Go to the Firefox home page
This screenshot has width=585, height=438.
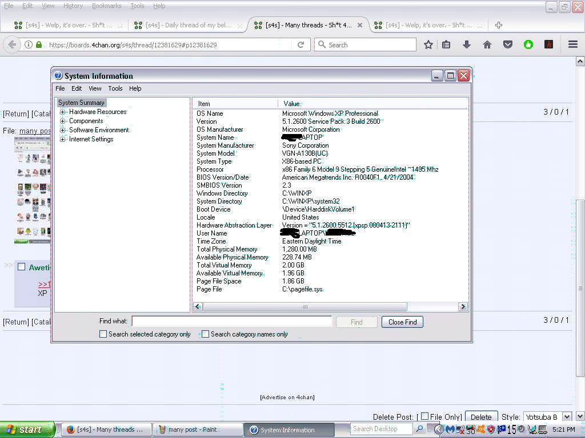click(487, 44)
